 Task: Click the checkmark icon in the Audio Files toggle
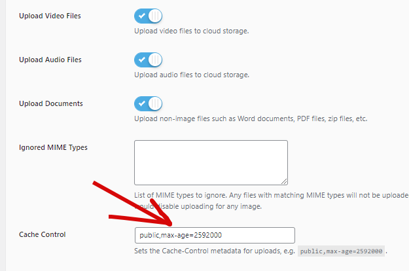pyautogui.click(x=141, y=60)
